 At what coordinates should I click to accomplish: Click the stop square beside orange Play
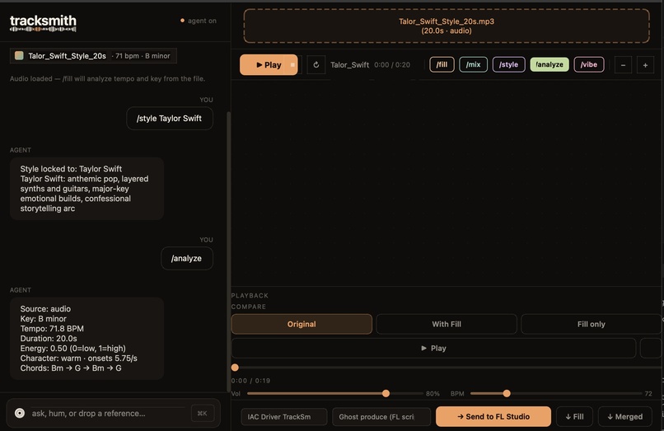pos(292,65)
